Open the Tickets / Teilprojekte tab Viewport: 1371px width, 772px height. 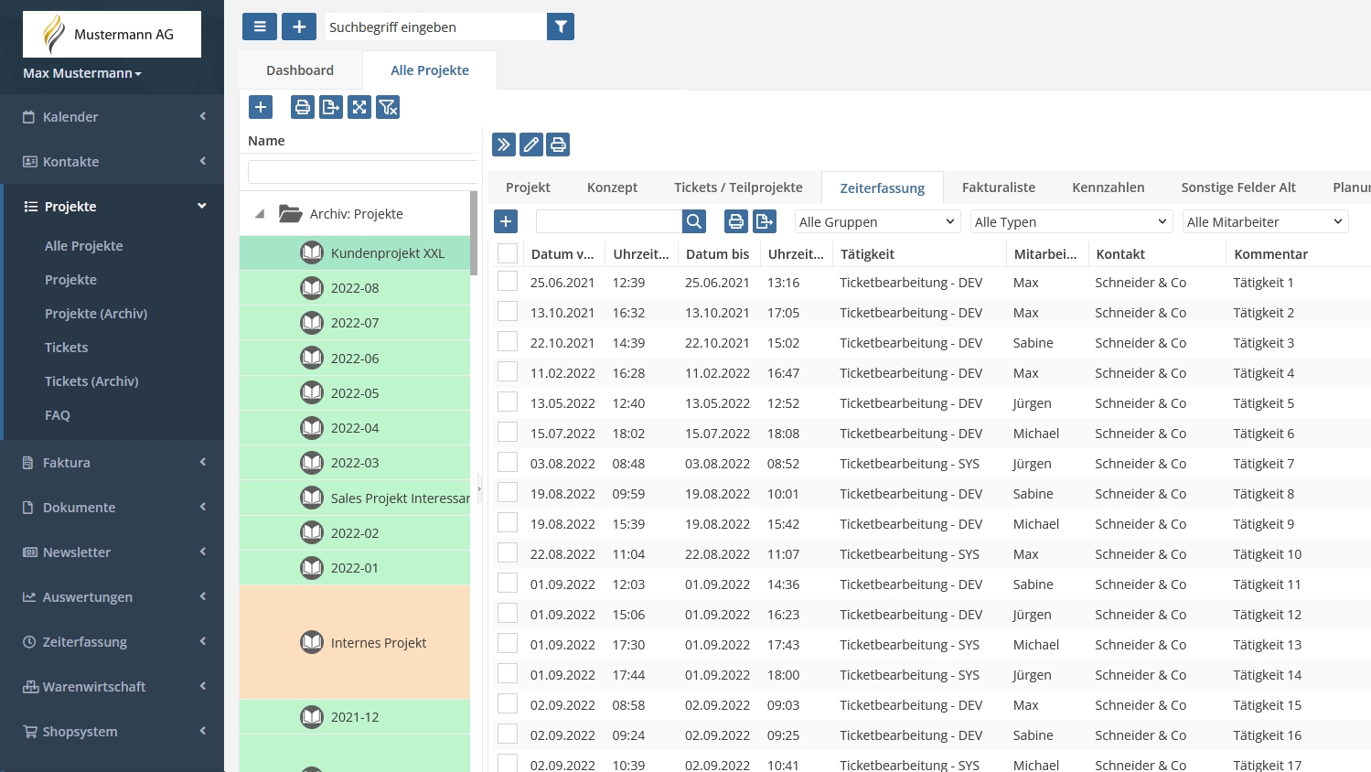pos(738,188)
